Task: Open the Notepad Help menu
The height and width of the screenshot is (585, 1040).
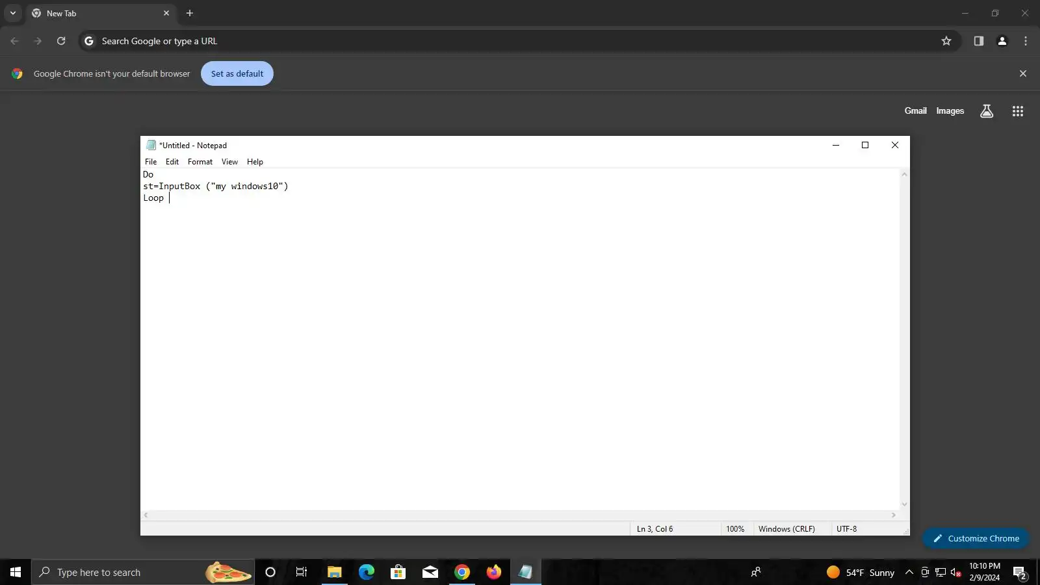Action: [255, 162]
